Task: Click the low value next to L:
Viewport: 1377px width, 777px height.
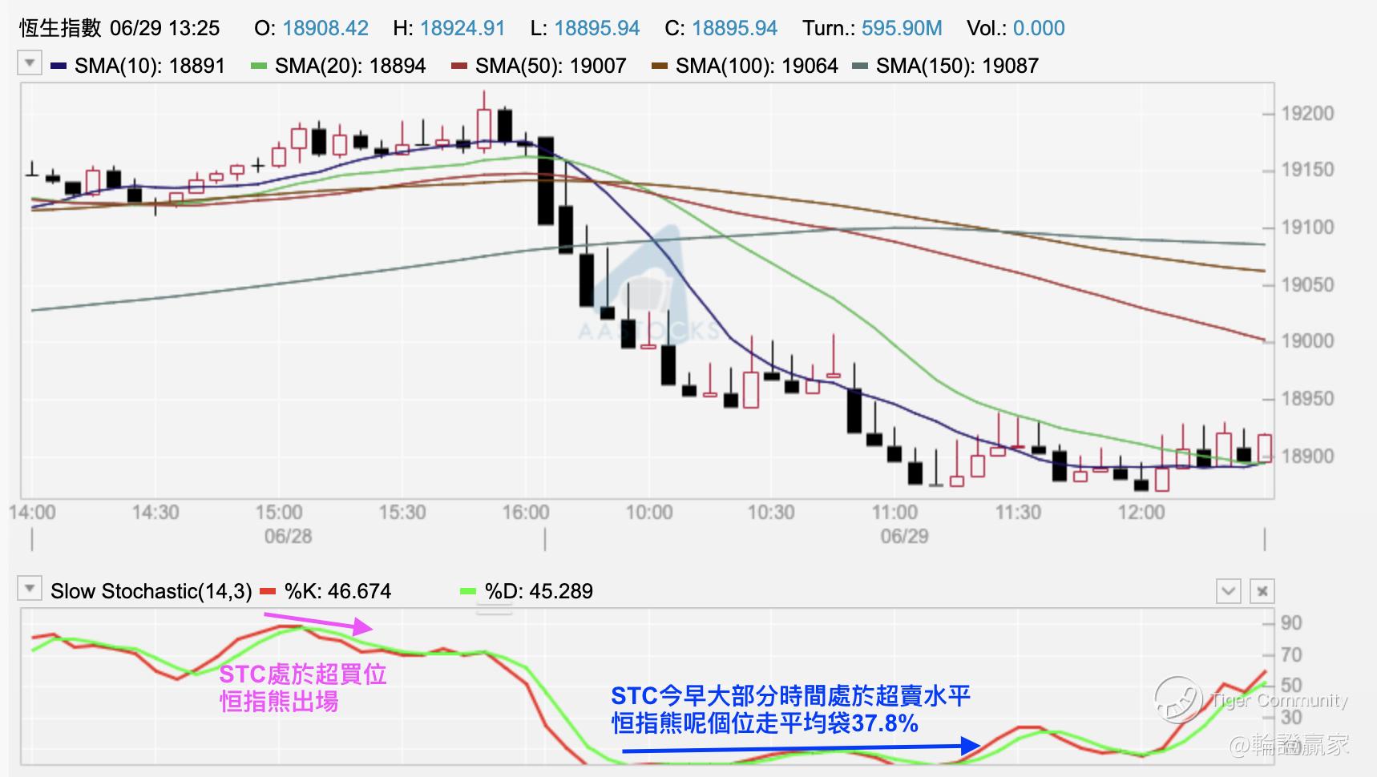Action: point(597,28)
